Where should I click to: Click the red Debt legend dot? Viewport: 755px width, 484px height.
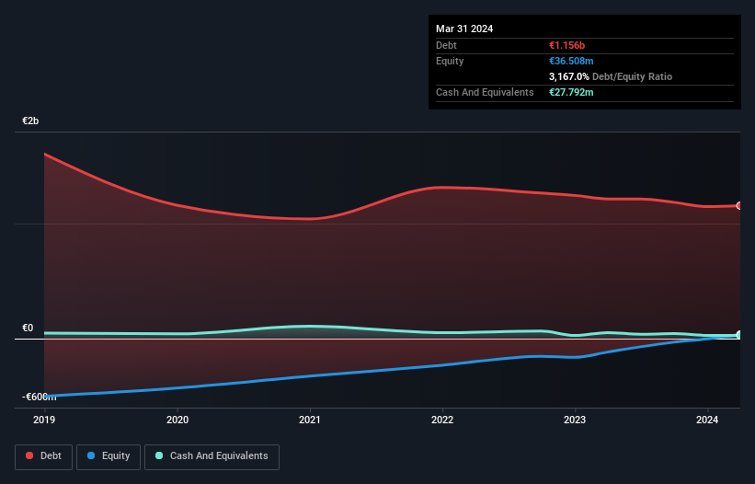(29, 455)
